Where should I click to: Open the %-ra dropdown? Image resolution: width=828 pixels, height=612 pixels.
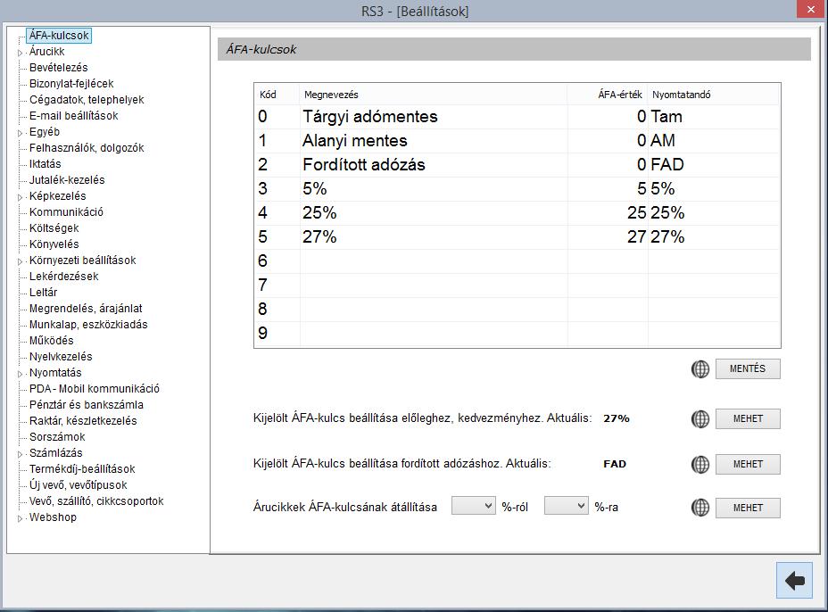tap(566, 506)
